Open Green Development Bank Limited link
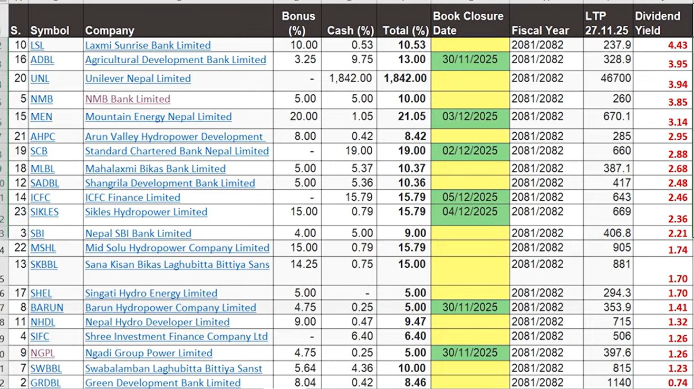The width and height of the screenshot is (694, 389). (x=162, y=383)
